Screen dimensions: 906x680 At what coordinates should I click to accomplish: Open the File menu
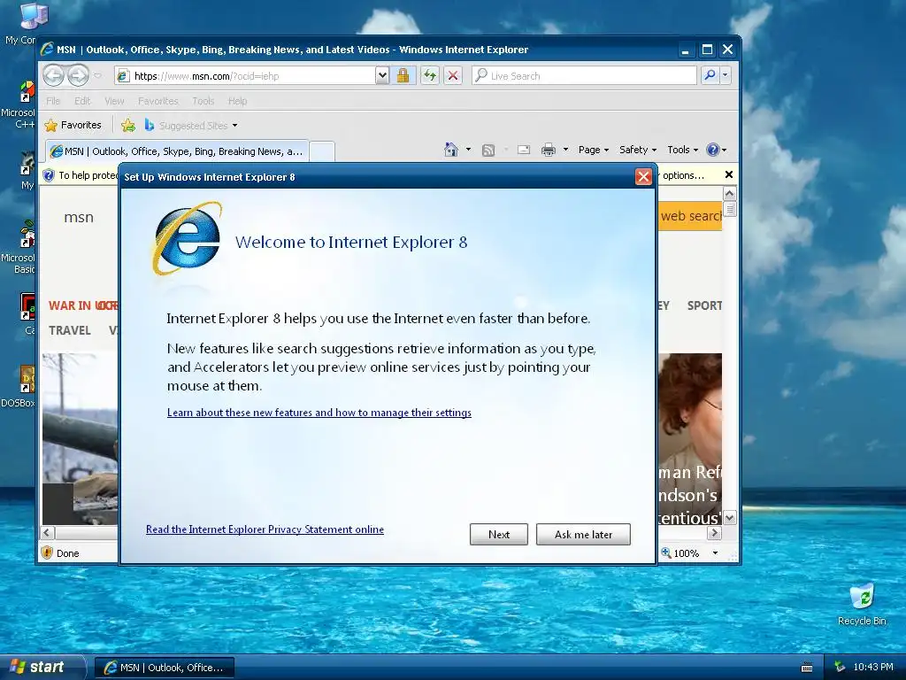[53, 101]
